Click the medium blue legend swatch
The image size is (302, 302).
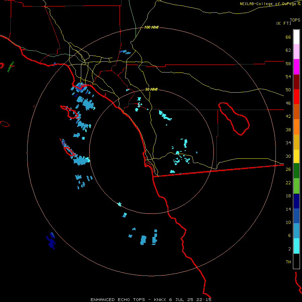[296, 216]
